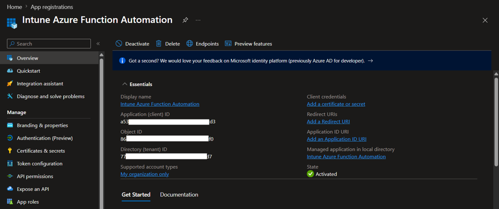
Task: Click the Preview features icon
Action: pos(228,43)
